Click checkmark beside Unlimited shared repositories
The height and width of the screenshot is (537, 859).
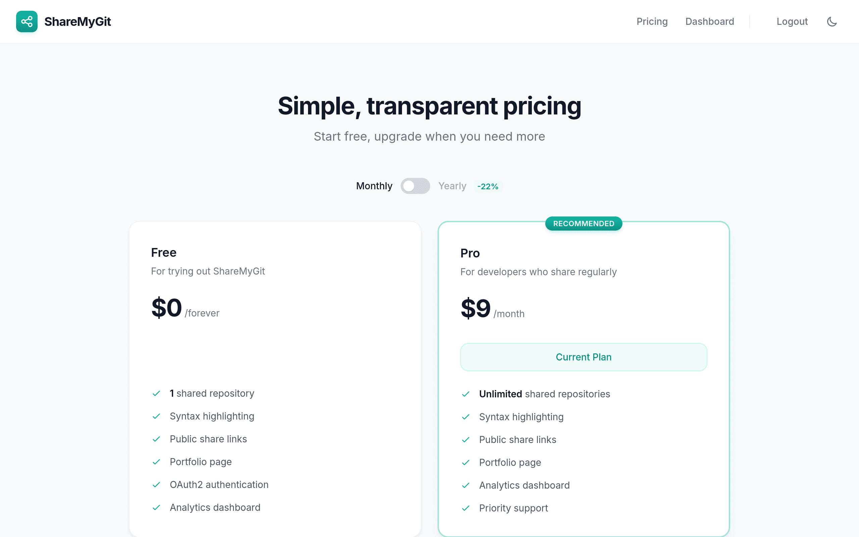(x=466, y=394)
